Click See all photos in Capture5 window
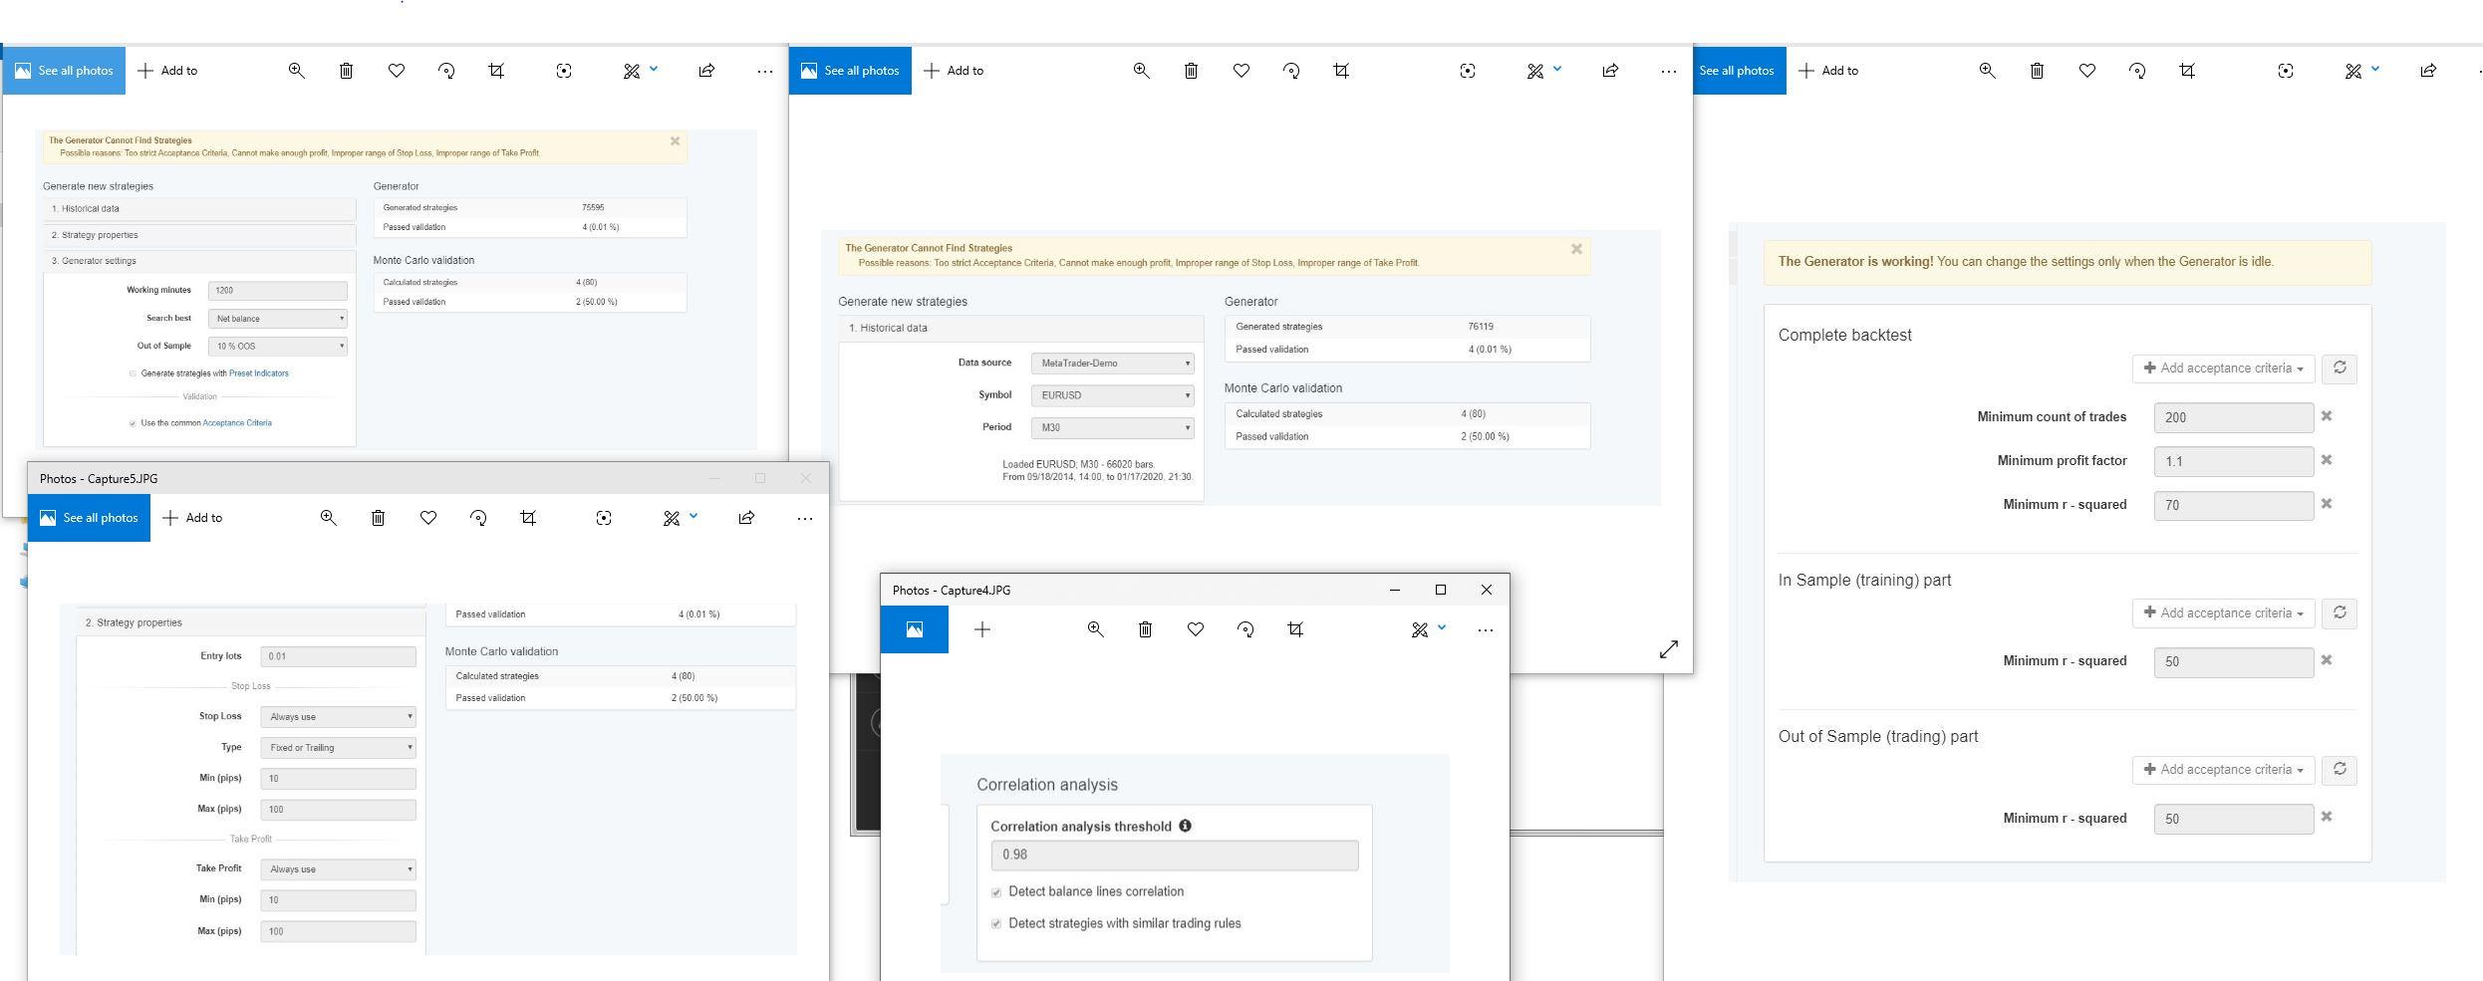The height and width of the screenshot is (981, 2483). pyautogui.click(x=89, y=518)
